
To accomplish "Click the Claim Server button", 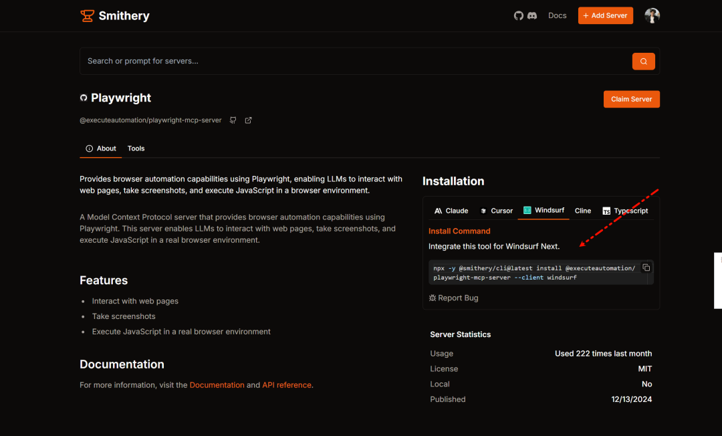I will pos(631,99).
